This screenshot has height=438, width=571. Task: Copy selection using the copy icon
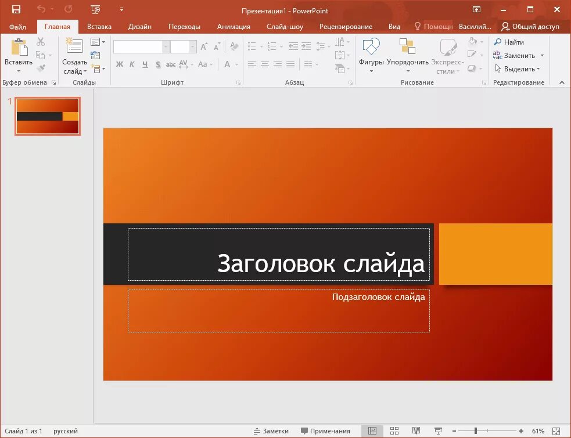41,55
